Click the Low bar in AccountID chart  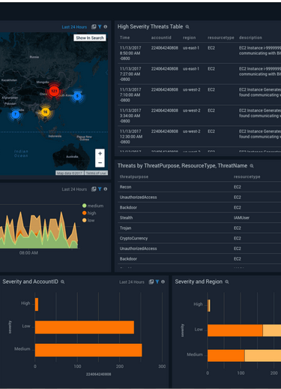coord(85,327)
